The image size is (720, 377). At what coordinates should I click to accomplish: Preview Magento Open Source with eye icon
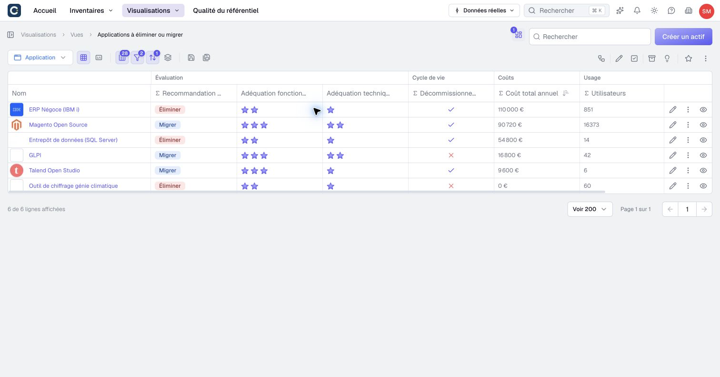[x=703, y=125]
